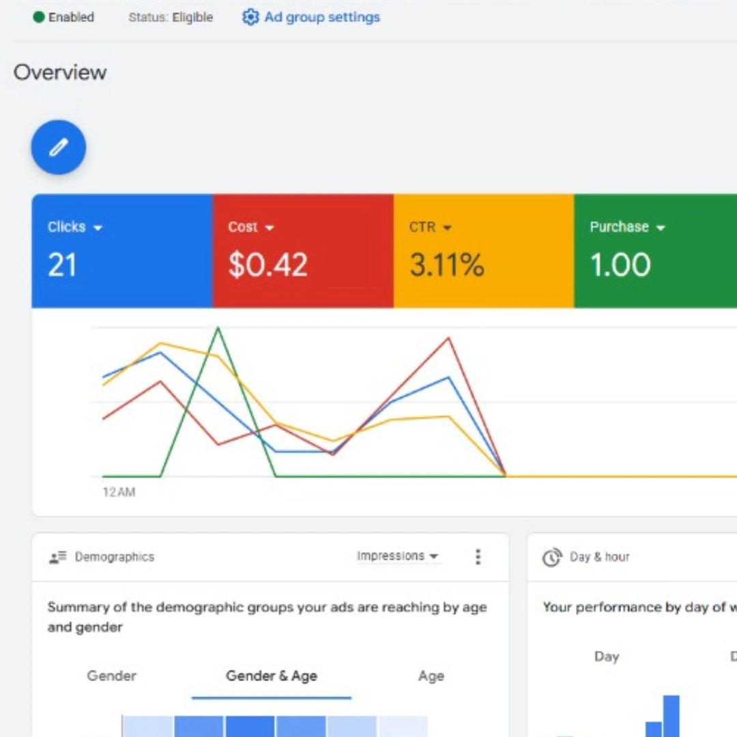
Task: Click the blue pencil edit icon
Action: [x=58, y=147]
